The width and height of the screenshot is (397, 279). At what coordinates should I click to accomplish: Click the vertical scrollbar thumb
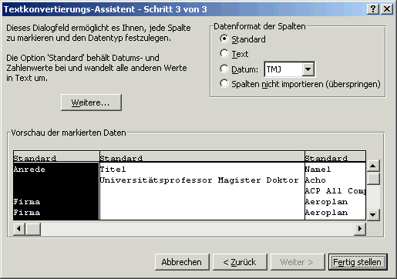[373, 179]
